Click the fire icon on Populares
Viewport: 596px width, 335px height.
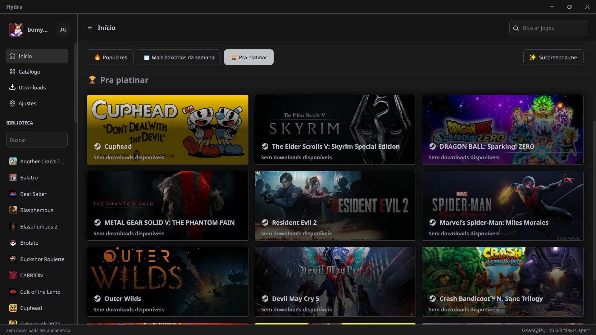tap(97, 57)
